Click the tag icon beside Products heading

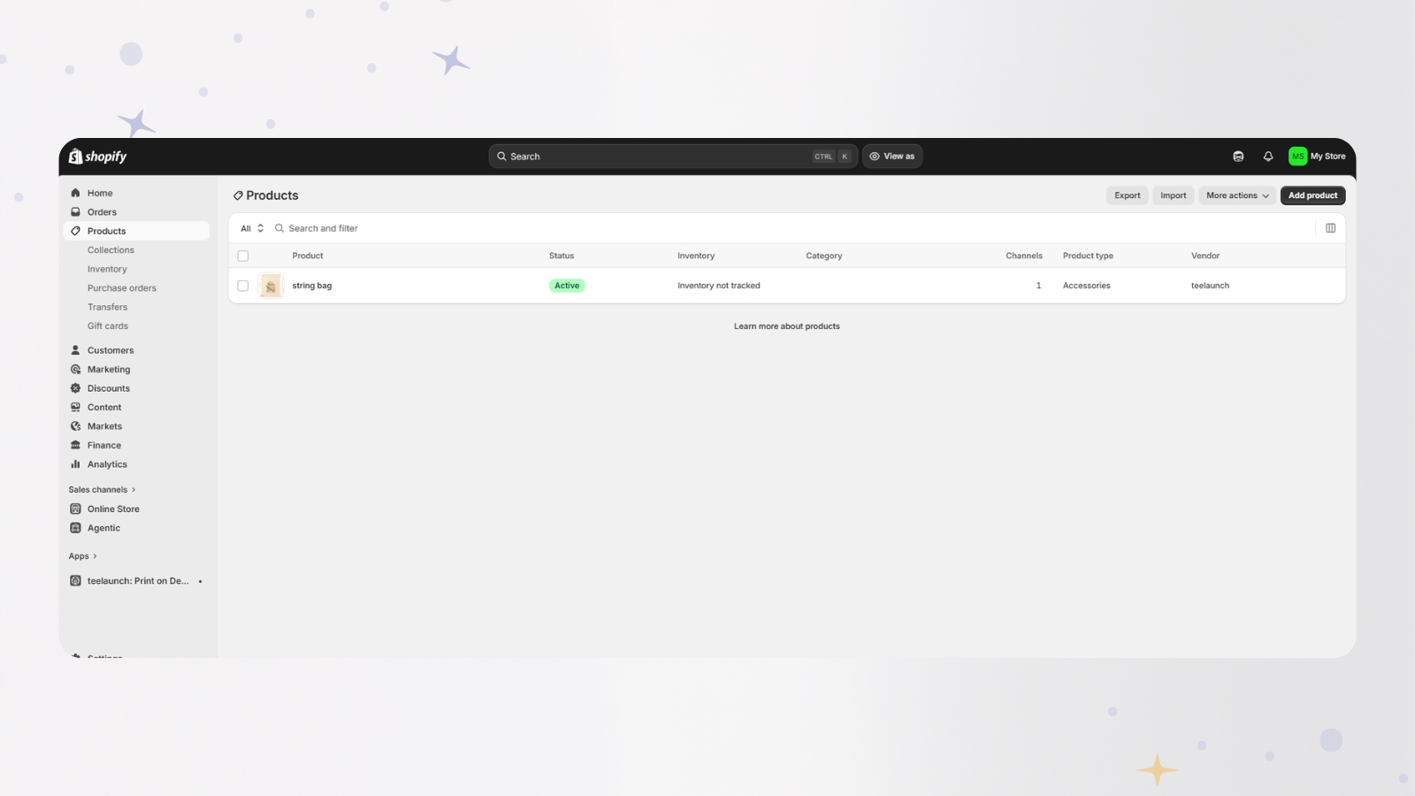238,195
